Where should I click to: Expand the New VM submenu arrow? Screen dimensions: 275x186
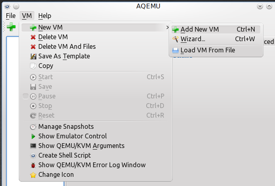click(167, 27)
